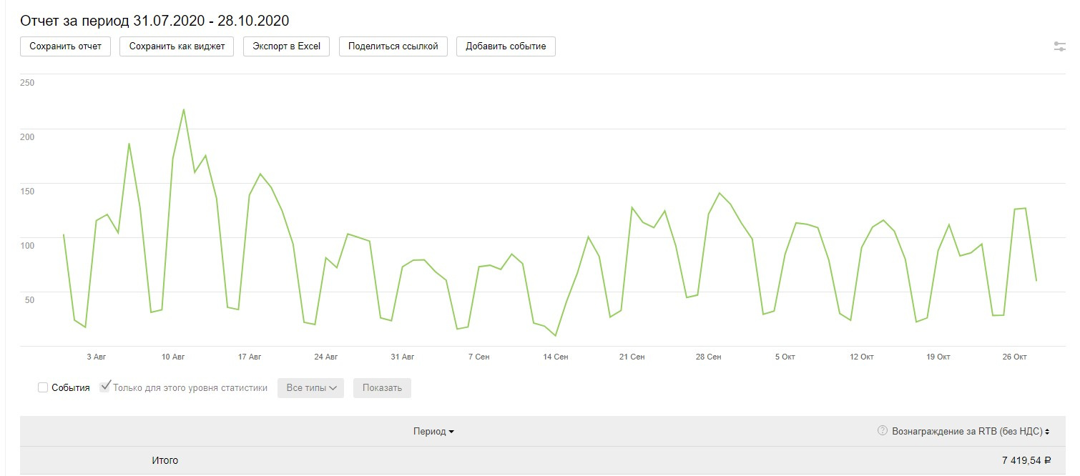Image resolution: width=1080 pixels, height=476 pixels.
Task: Click the last point of the green line
Action: coord(1036,280)
